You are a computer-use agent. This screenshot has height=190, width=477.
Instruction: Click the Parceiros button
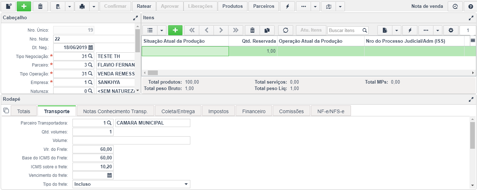point(264,6)
